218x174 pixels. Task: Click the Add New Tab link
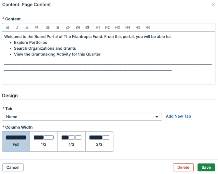tap(178, 116)
